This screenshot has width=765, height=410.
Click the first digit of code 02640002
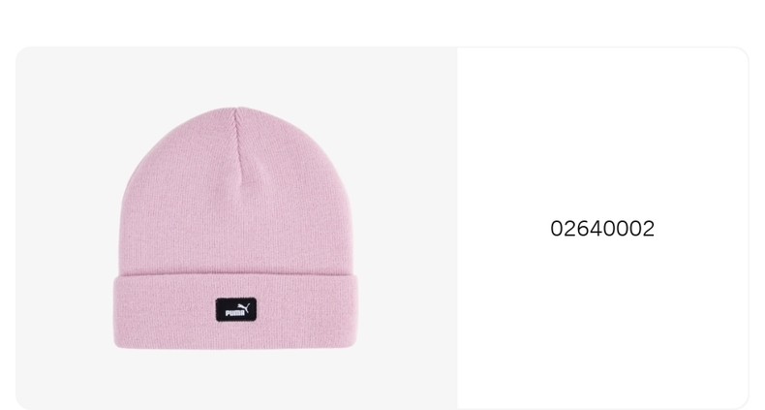click(x=557, y=229)
